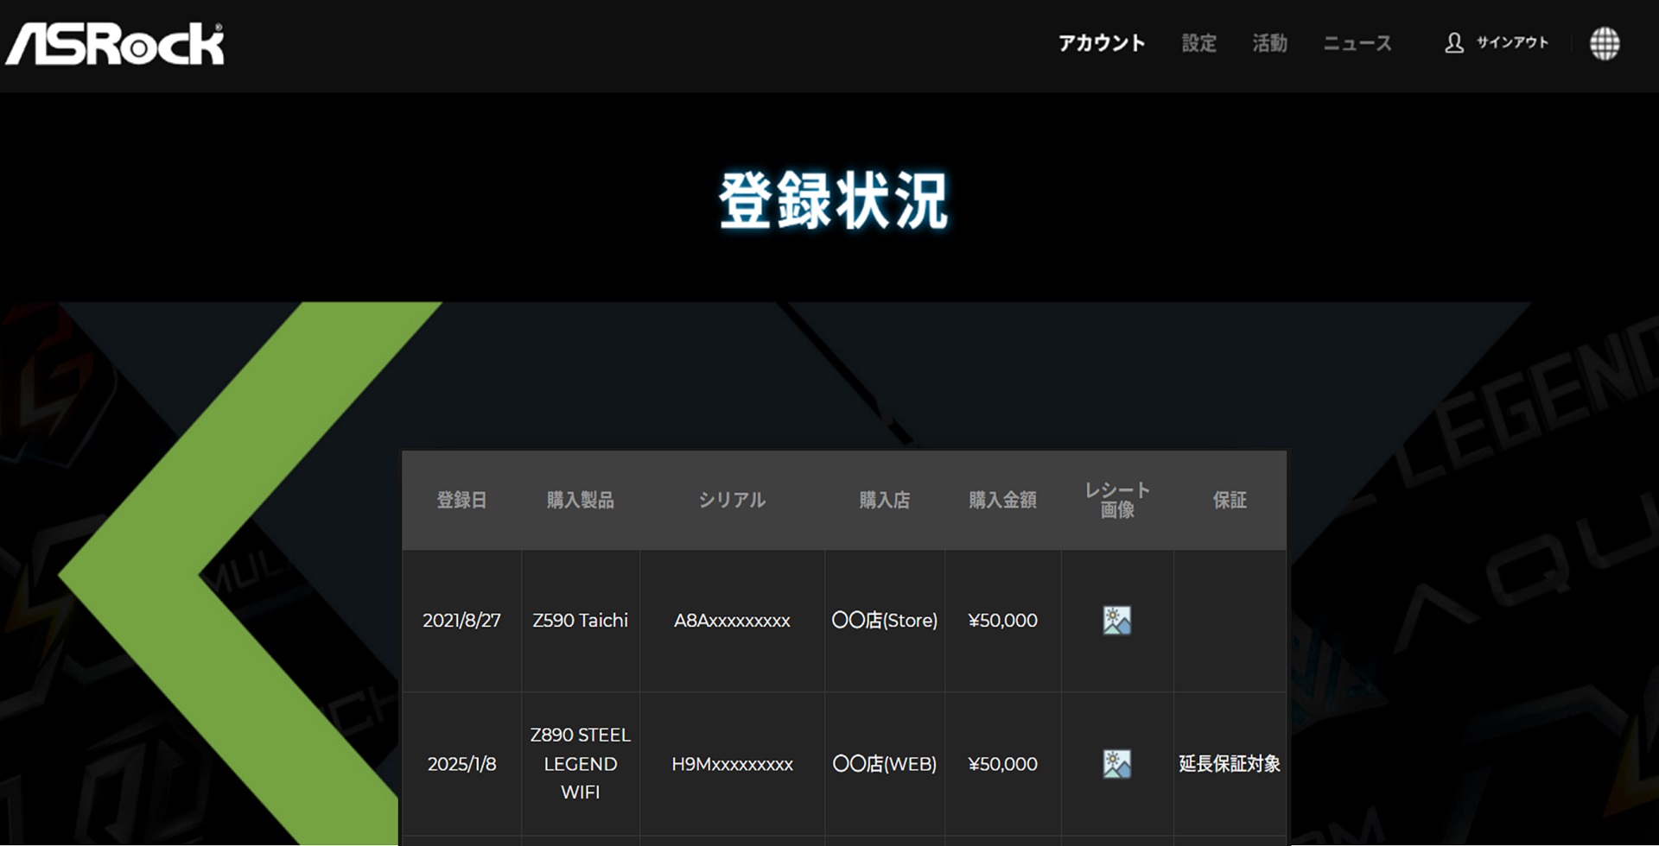Select the Z590 Taichi product cell
This screenshot has width=1659, height=846.
click(x=580, y=620)
